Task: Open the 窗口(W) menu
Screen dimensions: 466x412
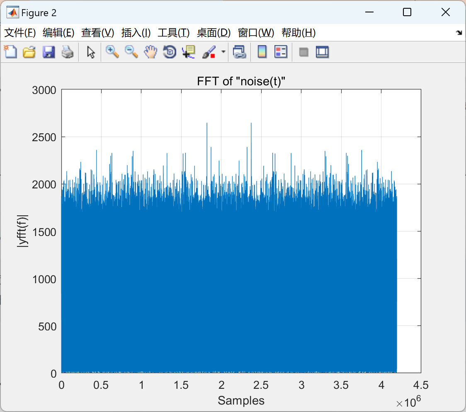Action: (256, 33)
